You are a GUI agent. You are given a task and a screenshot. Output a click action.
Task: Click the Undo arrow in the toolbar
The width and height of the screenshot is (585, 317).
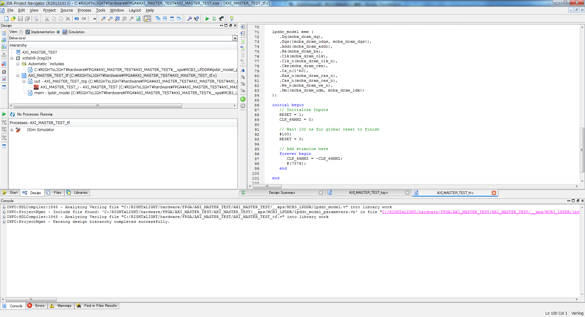point(77,19)
